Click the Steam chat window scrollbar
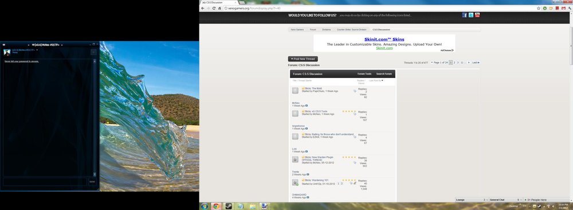 coord(95,118)
